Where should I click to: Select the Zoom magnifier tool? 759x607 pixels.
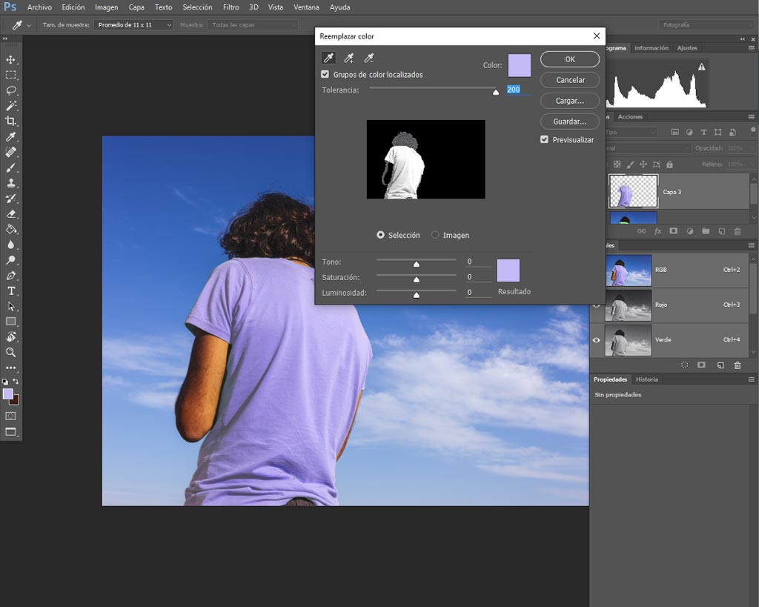[10, 352]
